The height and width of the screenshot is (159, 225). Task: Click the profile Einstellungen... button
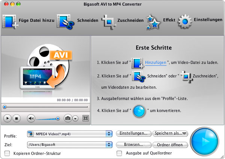pyautogui.click(x=133, y=133)
